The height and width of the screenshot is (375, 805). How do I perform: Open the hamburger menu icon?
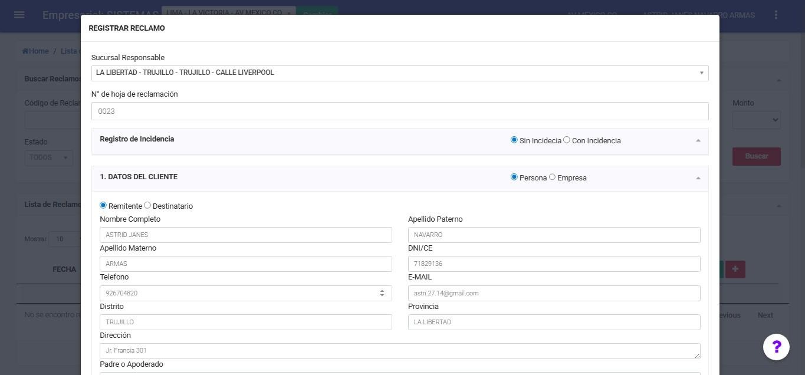pyautogui.click(x=19, y=15)
